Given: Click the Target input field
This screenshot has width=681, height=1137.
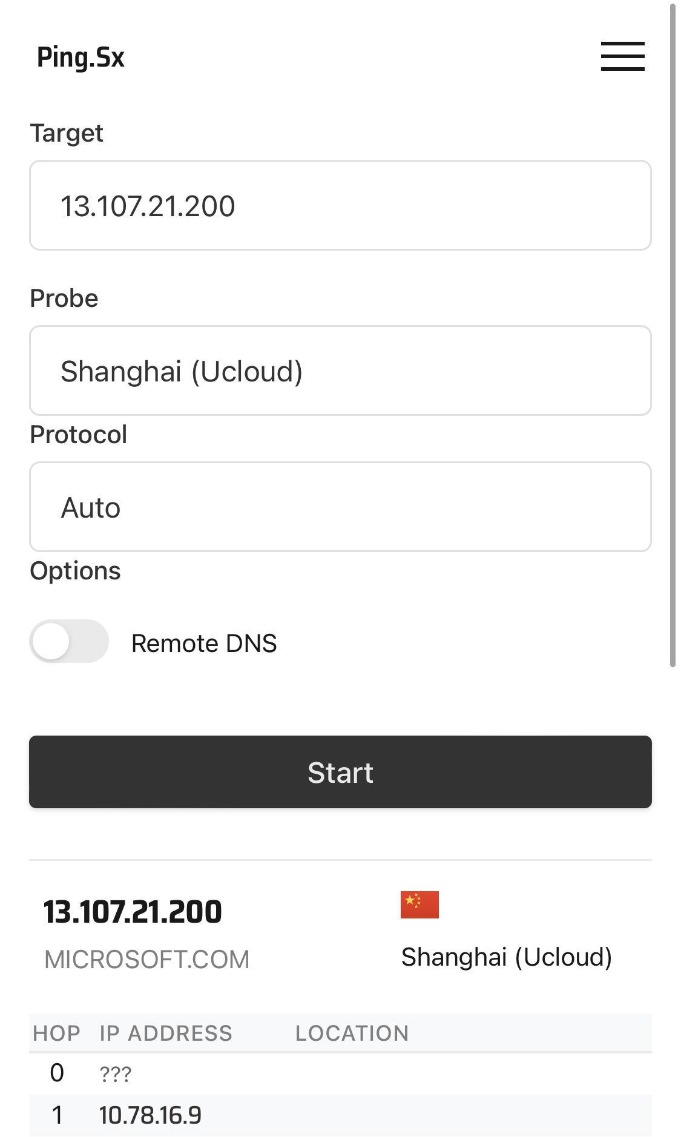Looking at the screenshot, I should (340, 205).
